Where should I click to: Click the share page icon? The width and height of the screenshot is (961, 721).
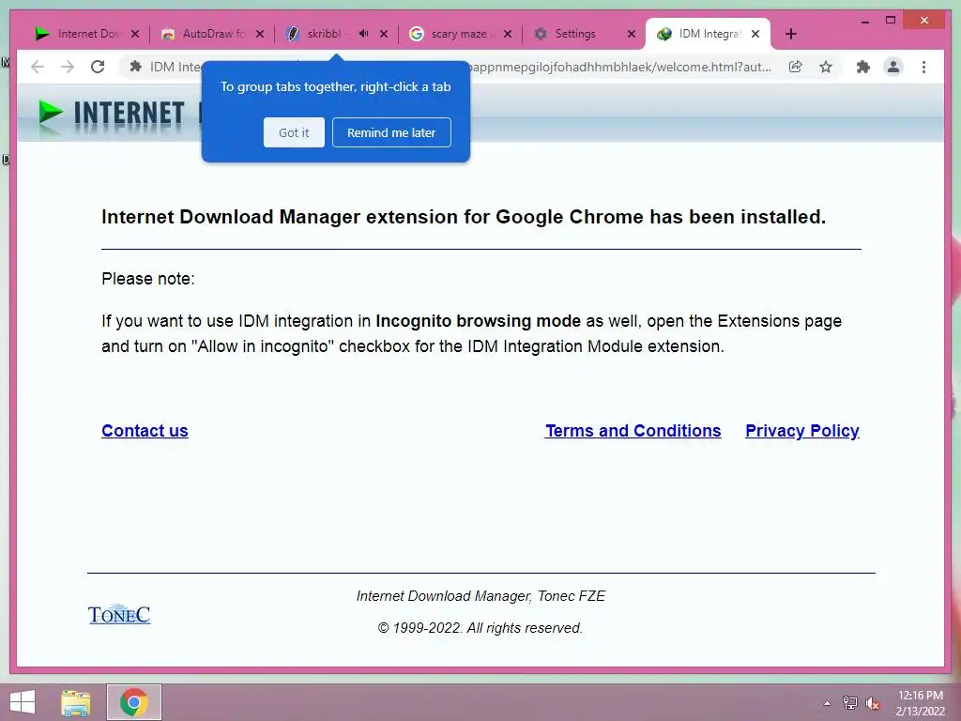[795, 67]
